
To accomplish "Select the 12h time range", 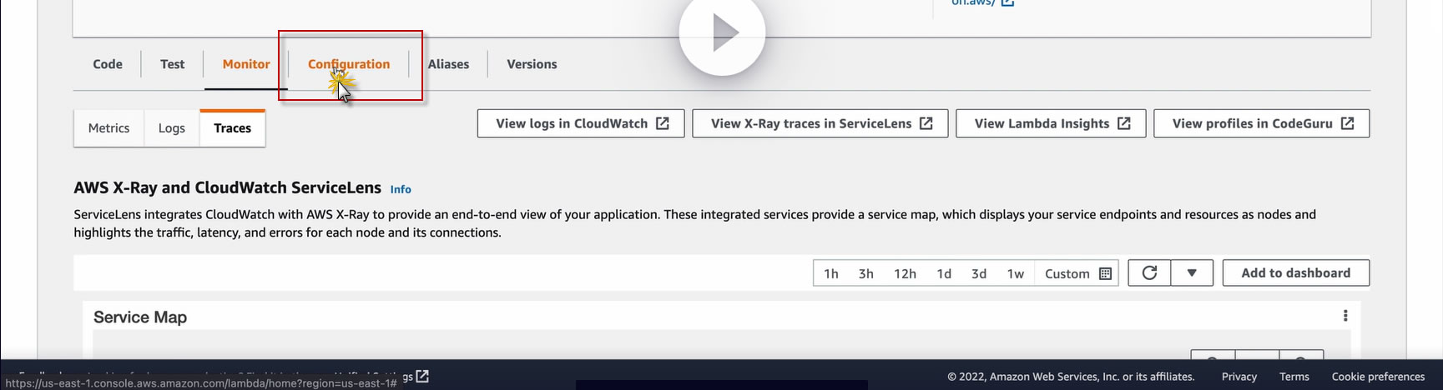I will [905, 273].
